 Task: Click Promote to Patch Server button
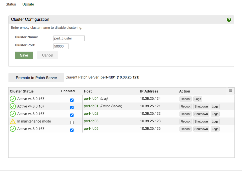pos(36,78)
